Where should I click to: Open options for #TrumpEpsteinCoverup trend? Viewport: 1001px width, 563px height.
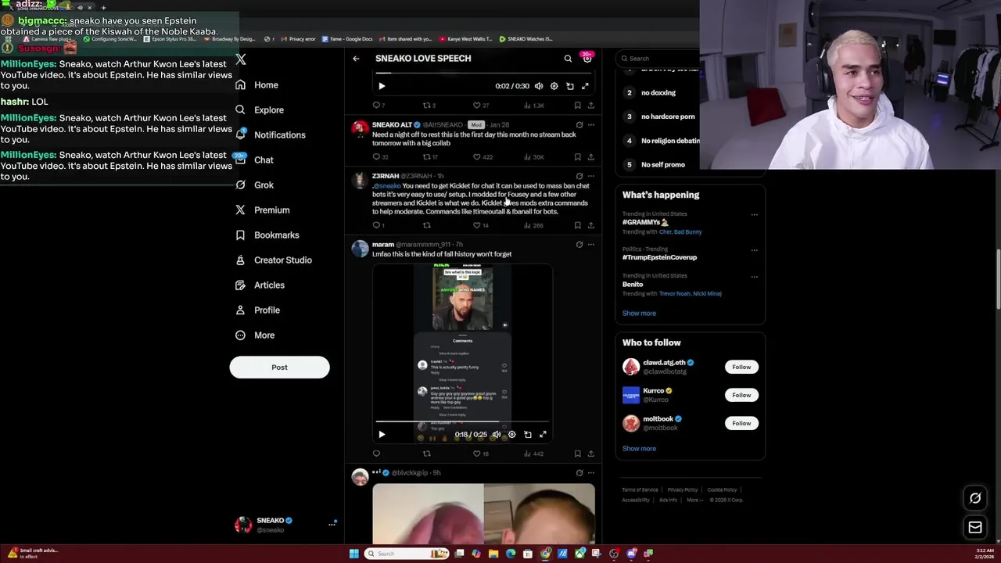pos(754,250)
